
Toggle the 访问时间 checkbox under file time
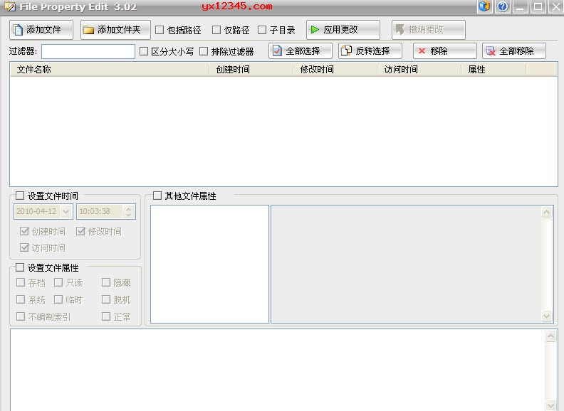24,247
